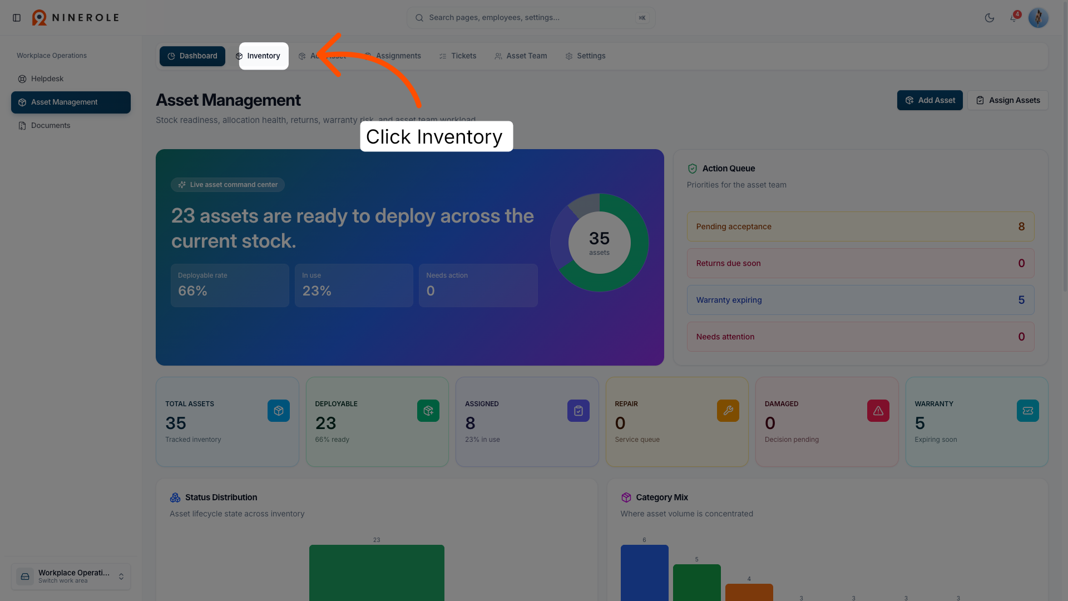
Task: Click the Total Assets box icon
Action: 279,411
